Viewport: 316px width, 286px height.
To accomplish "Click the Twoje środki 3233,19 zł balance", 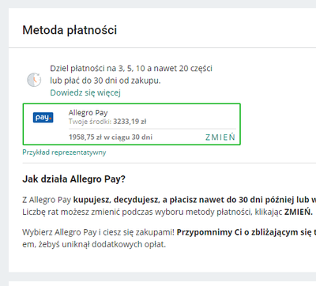I will tap(107, 122).
